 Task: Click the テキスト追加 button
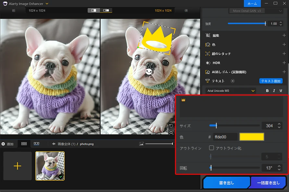(x=271, y=81)
